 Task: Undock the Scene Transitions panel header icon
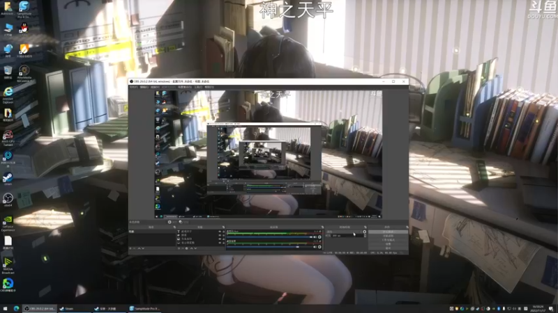(365, 227)
